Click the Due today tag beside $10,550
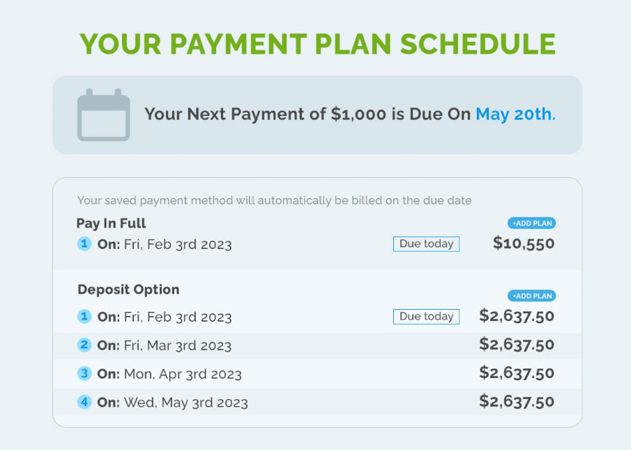 [426, 243]
